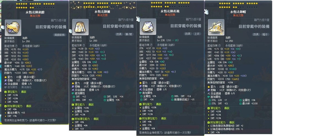Click the 永恆法師帽 hat item icon

216,27
